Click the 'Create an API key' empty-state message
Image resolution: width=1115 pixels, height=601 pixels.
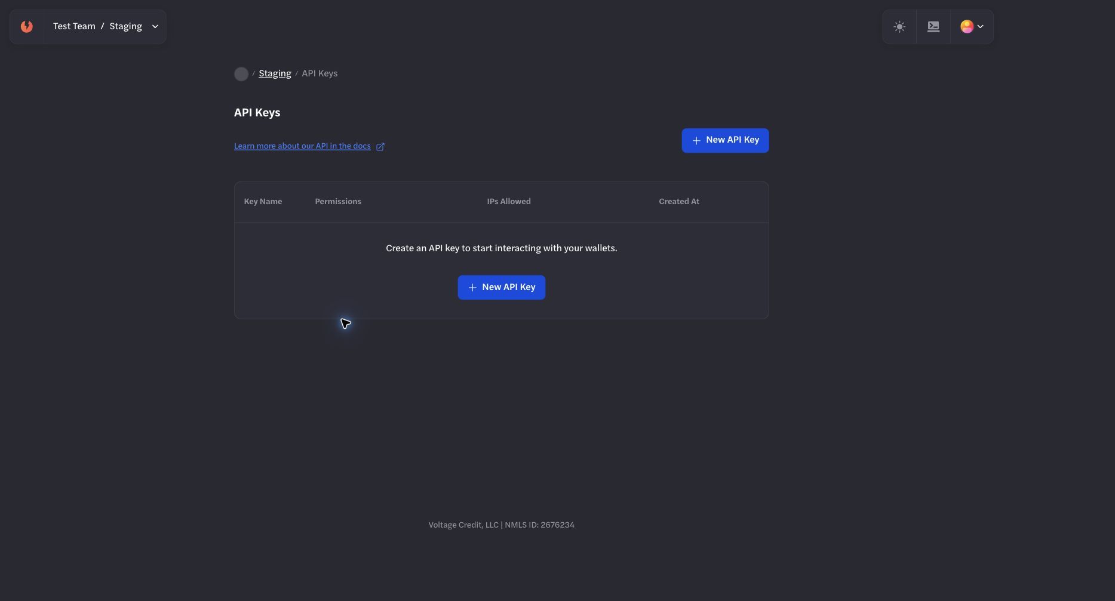coord(502,248)
